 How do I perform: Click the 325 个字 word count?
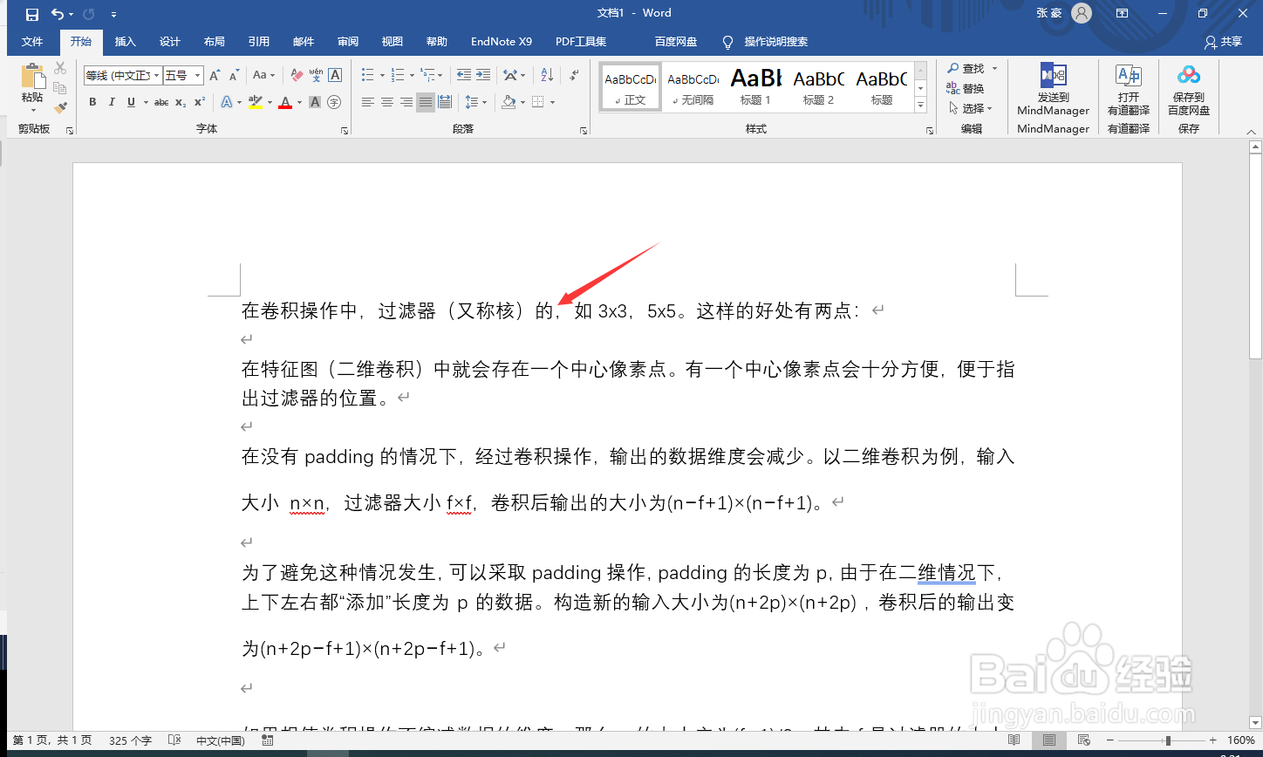click(x=131, y=740)
